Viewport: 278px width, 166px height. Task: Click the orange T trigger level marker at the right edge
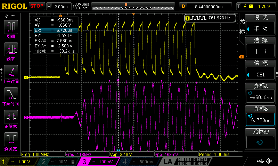(x=241, y=57)
